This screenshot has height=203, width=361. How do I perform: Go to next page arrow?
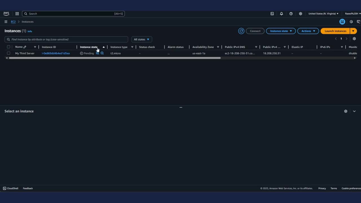click(347, 39)
